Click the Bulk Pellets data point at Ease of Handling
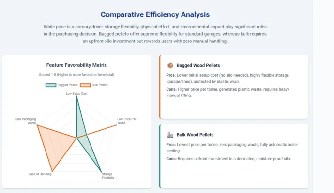 pos(52,171)
